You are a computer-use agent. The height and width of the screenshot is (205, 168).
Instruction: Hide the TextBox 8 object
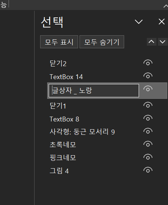tap(148, 118)
